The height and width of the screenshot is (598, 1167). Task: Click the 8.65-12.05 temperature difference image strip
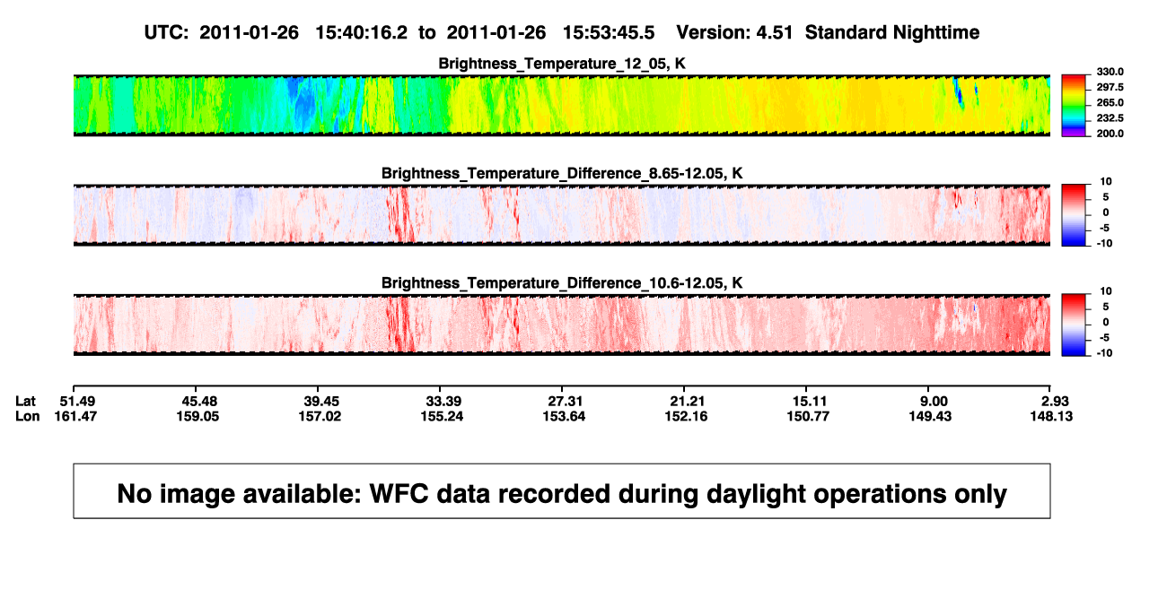tap(562, 215)
